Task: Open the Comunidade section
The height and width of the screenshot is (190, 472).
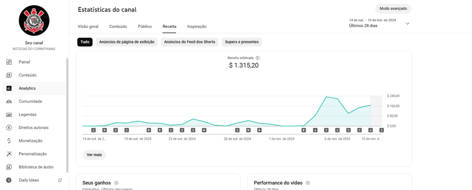Action: [34, 101]
